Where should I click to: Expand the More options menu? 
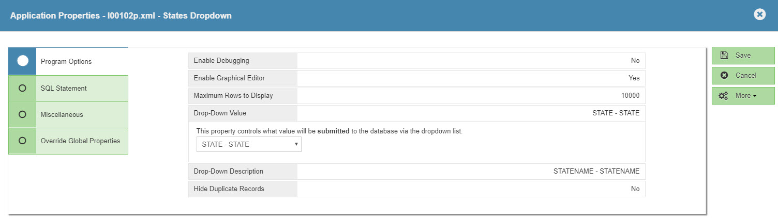pyautogui.click(x=745, y=95)
